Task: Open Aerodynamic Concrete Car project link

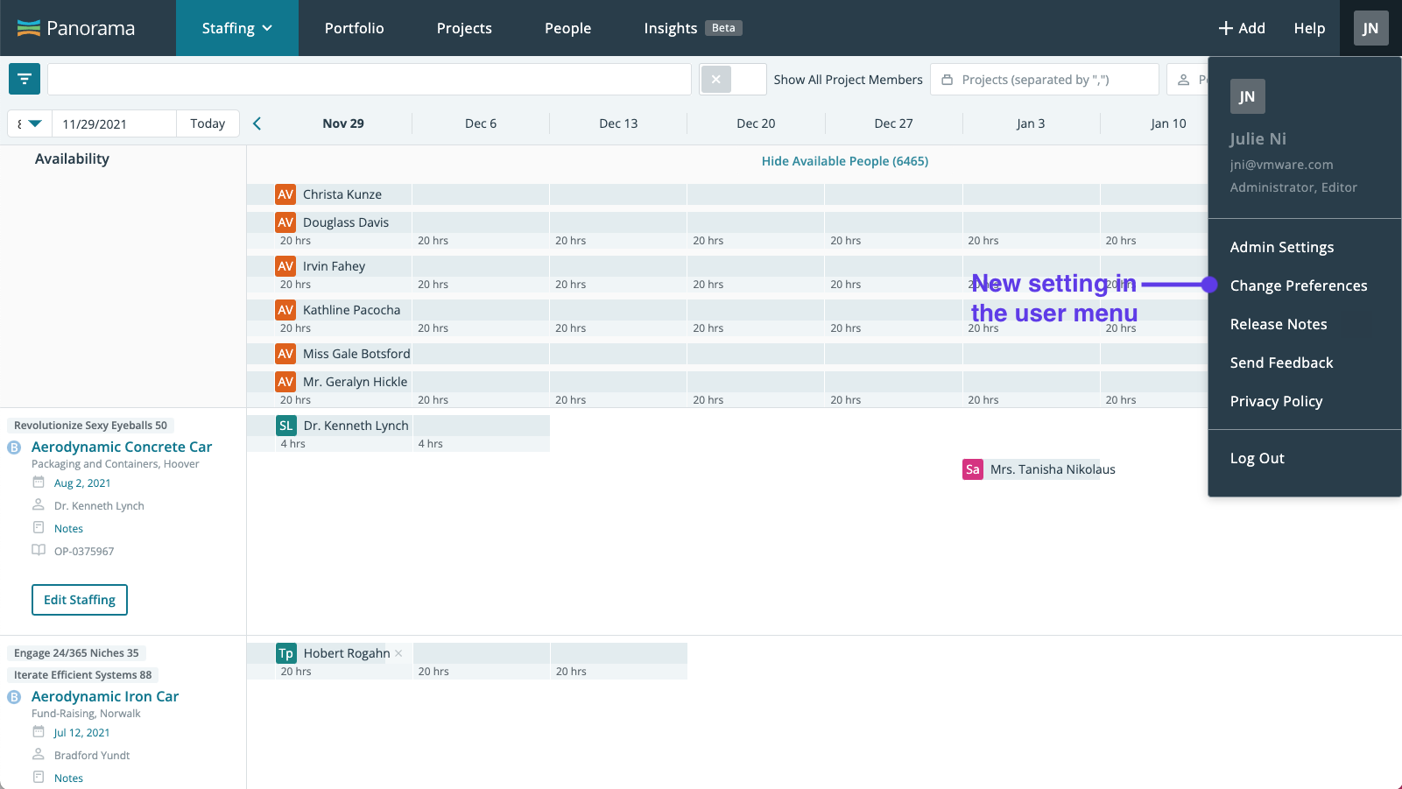Action: click(122, 447)
